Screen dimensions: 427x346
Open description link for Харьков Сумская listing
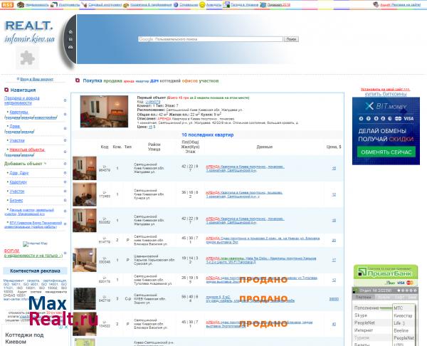tap(261, 260)
